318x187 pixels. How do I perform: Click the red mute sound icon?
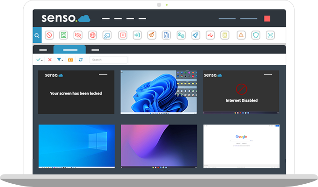78,35
